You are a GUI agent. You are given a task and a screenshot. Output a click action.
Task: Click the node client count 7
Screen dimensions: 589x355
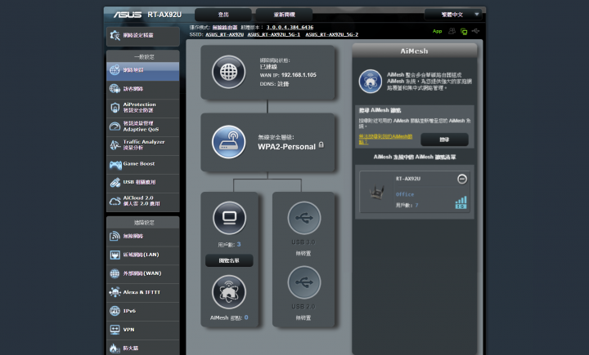pyautogui.click(x=416, y=206)
